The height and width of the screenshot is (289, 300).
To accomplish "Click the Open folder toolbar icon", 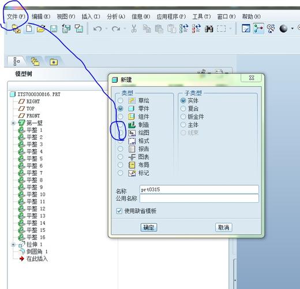I will [41, 29].
